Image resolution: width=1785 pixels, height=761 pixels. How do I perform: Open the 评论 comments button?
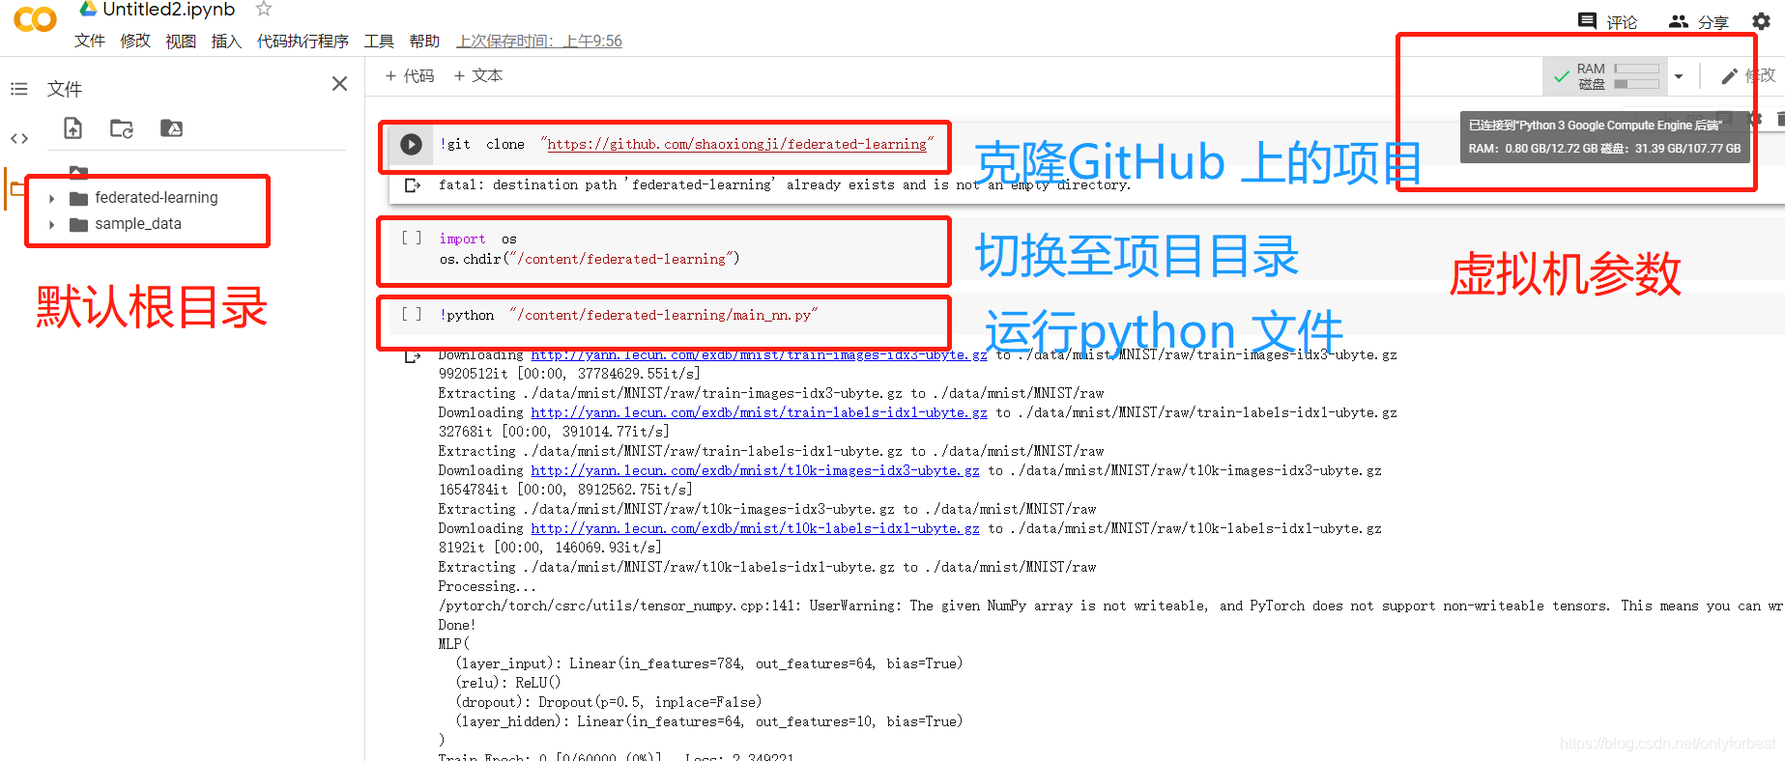1608,21
